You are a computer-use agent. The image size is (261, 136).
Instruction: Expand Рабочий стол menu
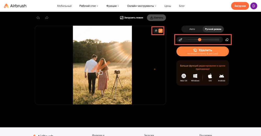tap(89, 6)
